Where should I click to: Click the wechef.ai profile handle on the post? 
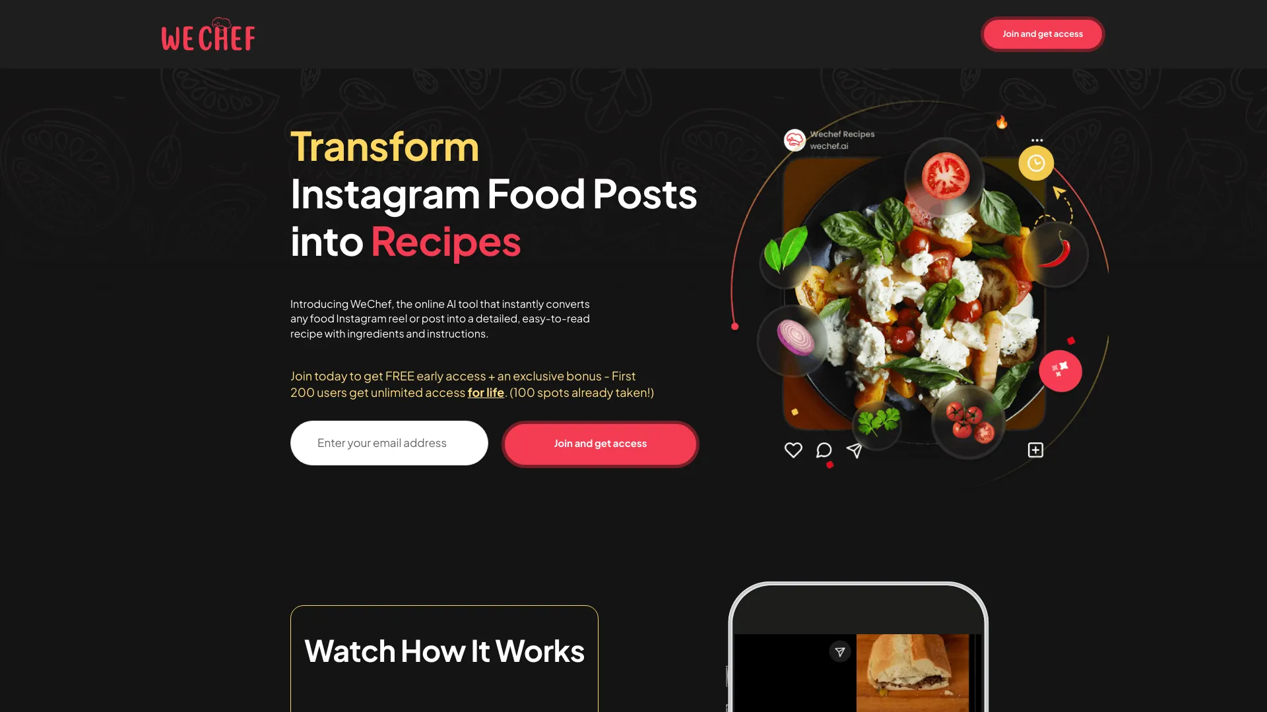click(x=828, y=146)
